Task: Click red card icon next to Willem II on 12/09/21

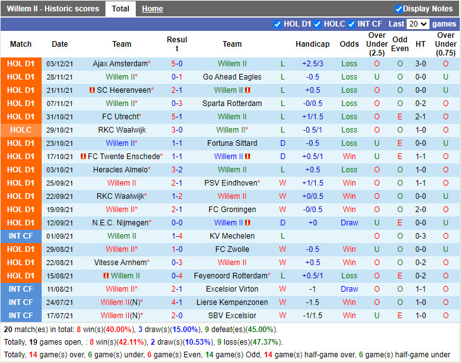Action: 248,223
